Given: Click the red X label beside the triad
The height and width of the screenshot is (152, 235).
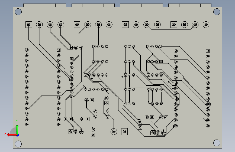Looking at the screenshot, I should [5, 133].
